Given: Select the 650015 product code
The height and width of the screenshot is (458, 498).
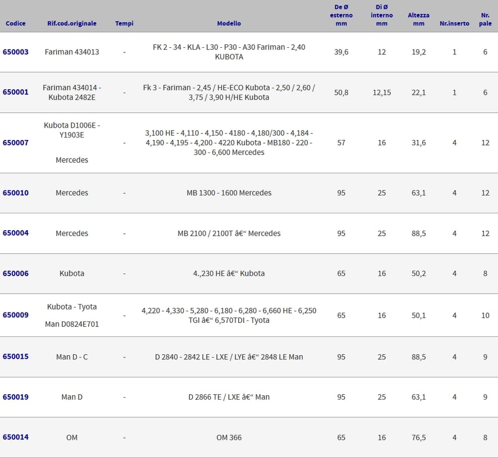Looking at the screenshot, I should (x=16, y=356).
